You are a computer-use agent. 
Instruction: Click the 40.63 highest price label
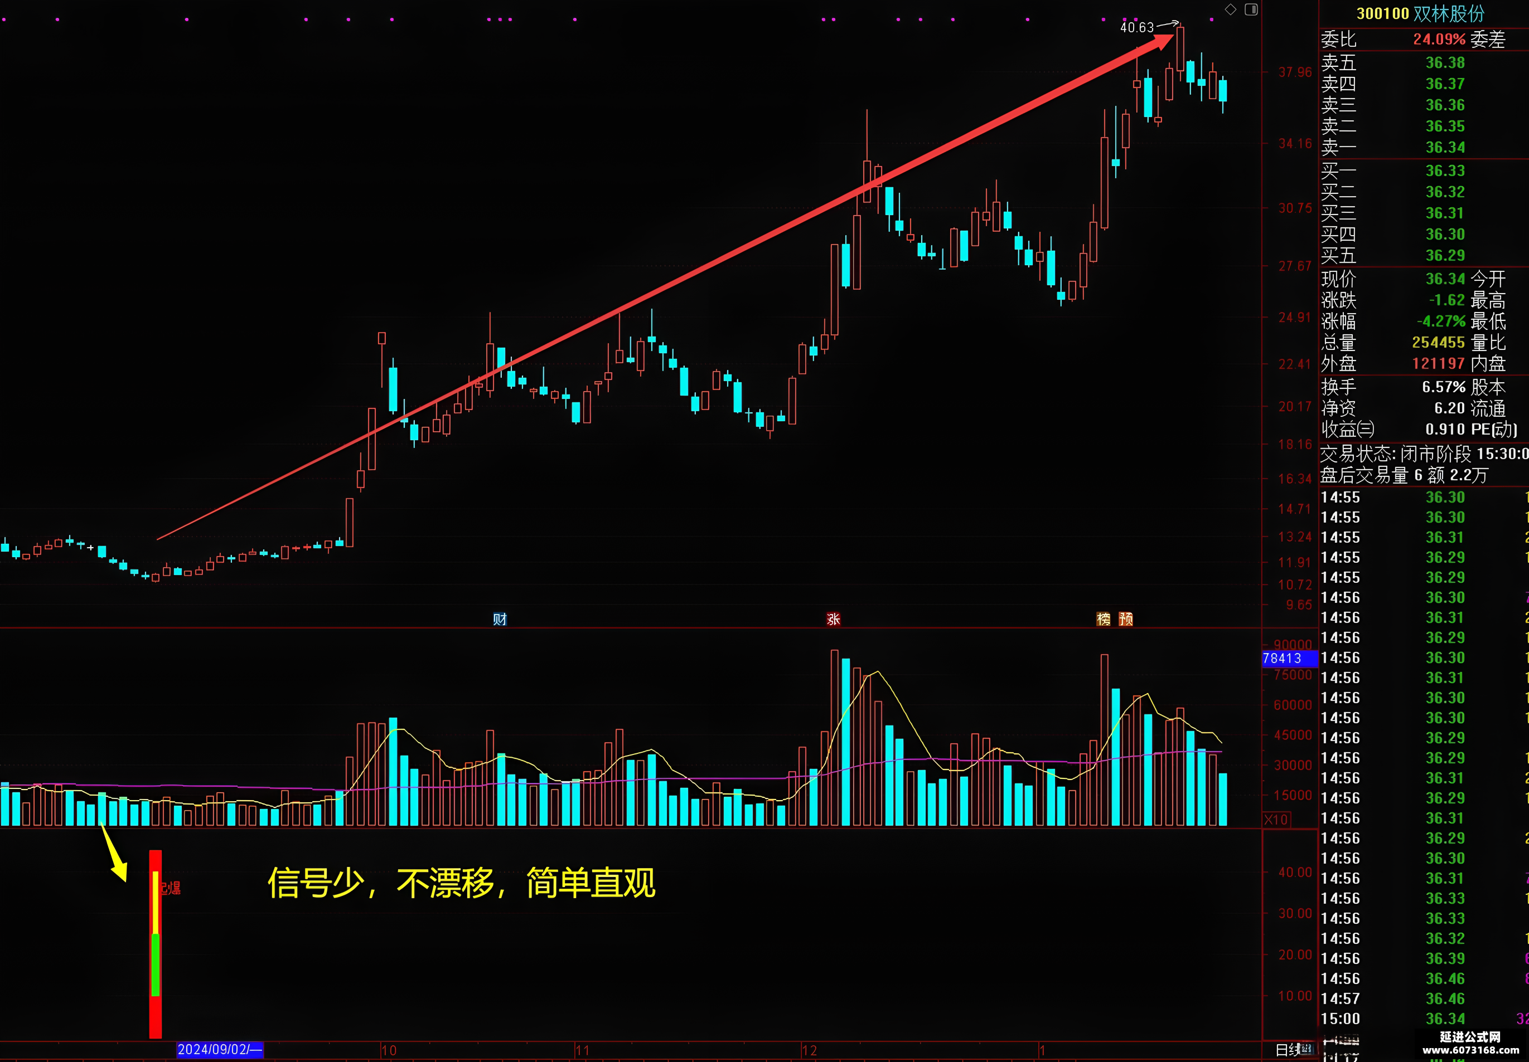(1137, 27)
